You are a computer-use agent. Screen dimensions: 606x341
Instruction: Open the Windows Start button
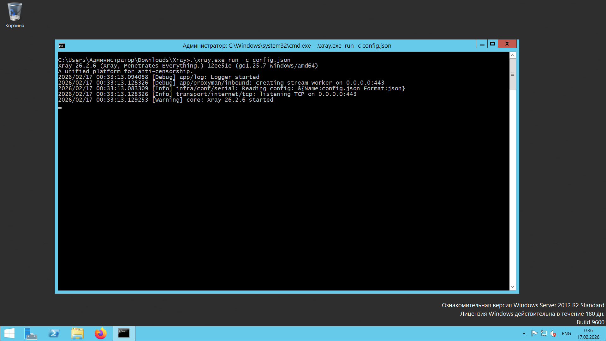pyautogui.click(x=9, y=333)
